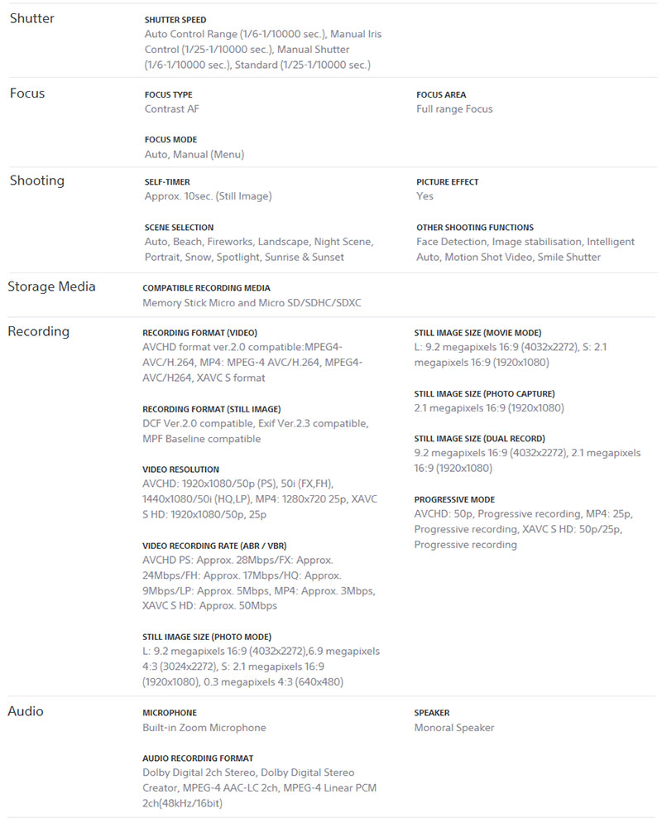Click the VIDEO RESOLUTION label

pyautogui.click(x=180, y=469)
